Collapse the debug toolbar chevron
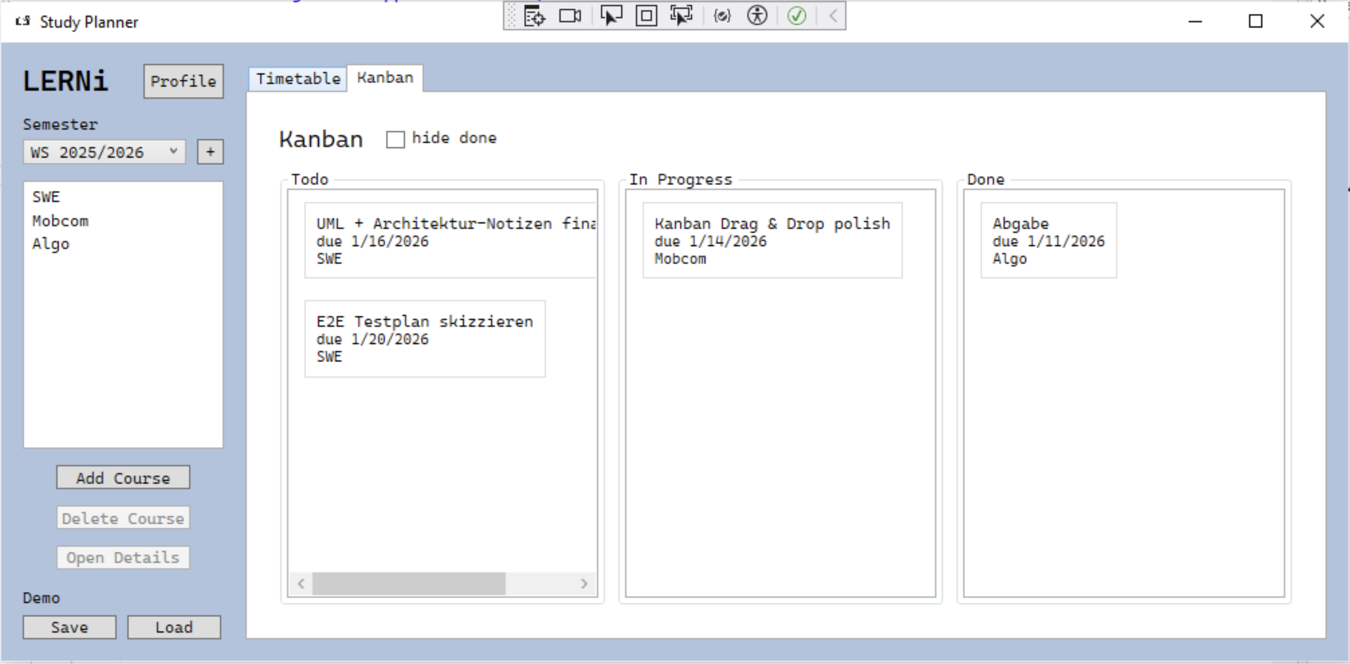Viewport: 1350px width, 664px height. 833,16
